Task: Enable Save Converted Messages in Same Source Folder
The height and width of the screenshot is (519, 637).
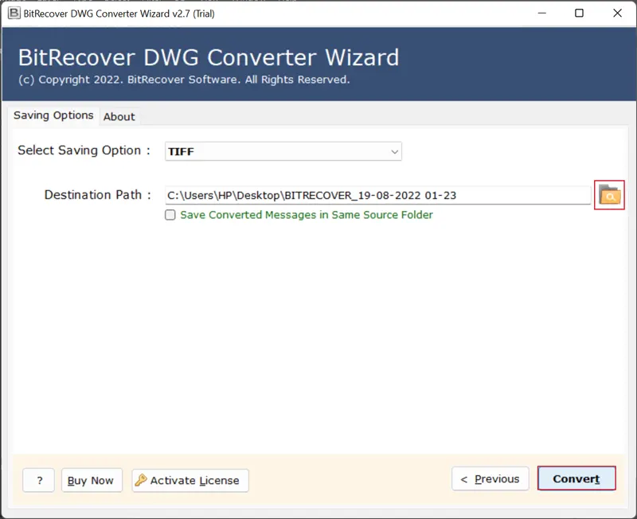Action: tap(170, 215)
